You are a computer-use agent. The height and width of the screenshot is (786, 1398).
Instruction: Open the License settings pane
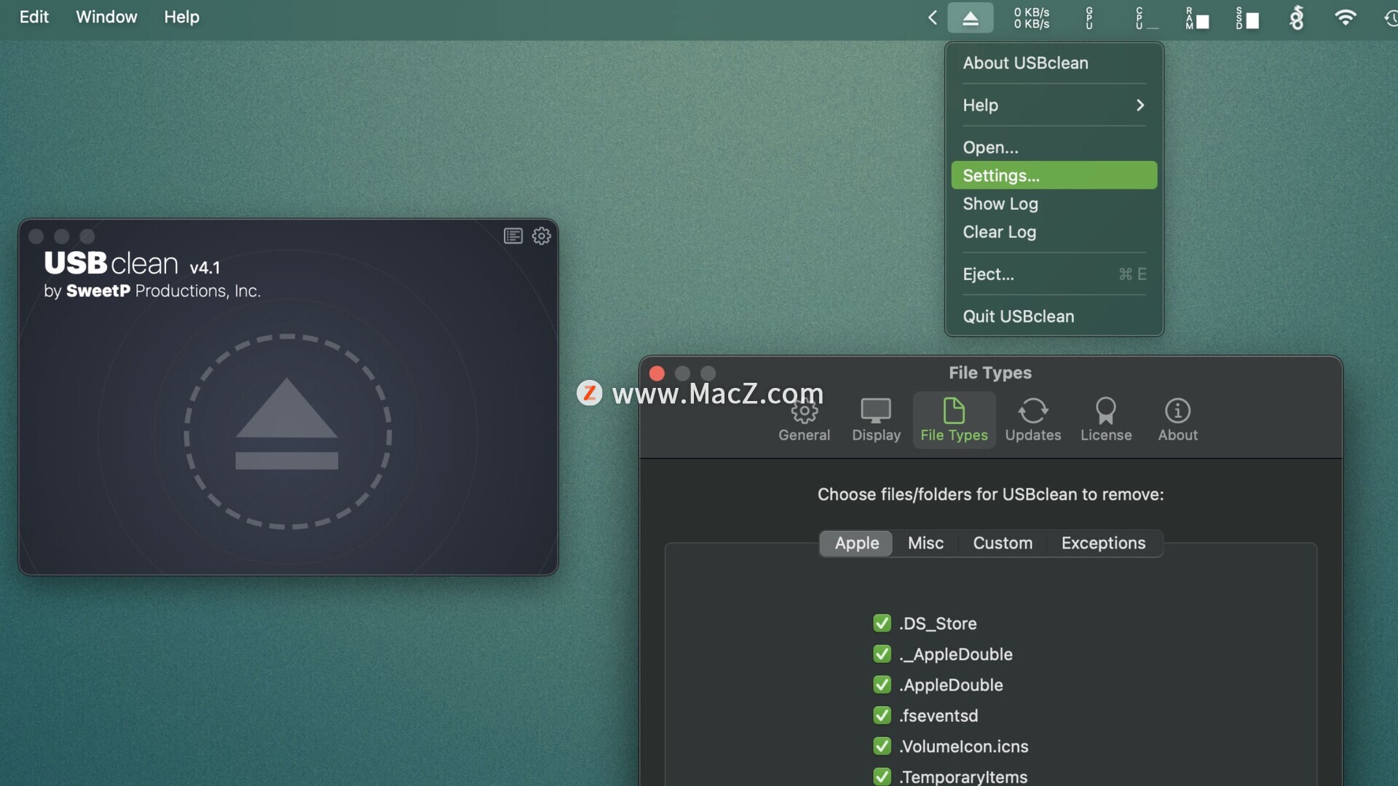[1105, 421]
